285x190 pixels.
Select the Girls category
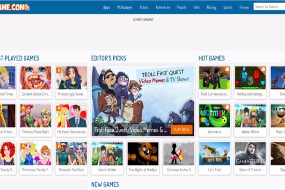coord(196,7)
